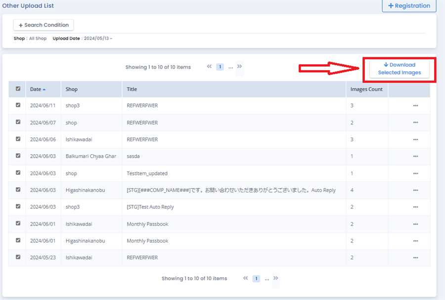
Task: Open the three-dot menu for Balkumari Chyaa Ghar row
Action: [415, 156]
